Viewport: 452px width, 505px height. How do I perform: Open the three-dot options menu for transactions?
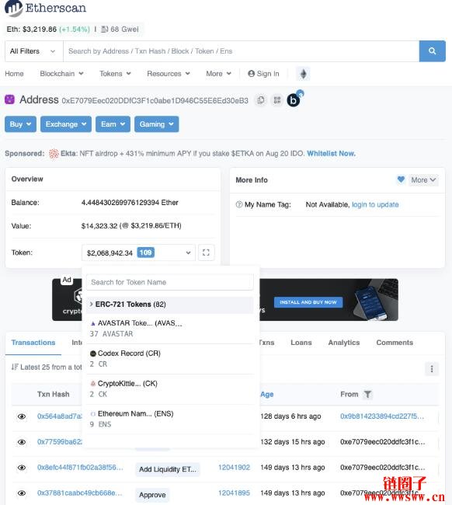pos(432,368)
